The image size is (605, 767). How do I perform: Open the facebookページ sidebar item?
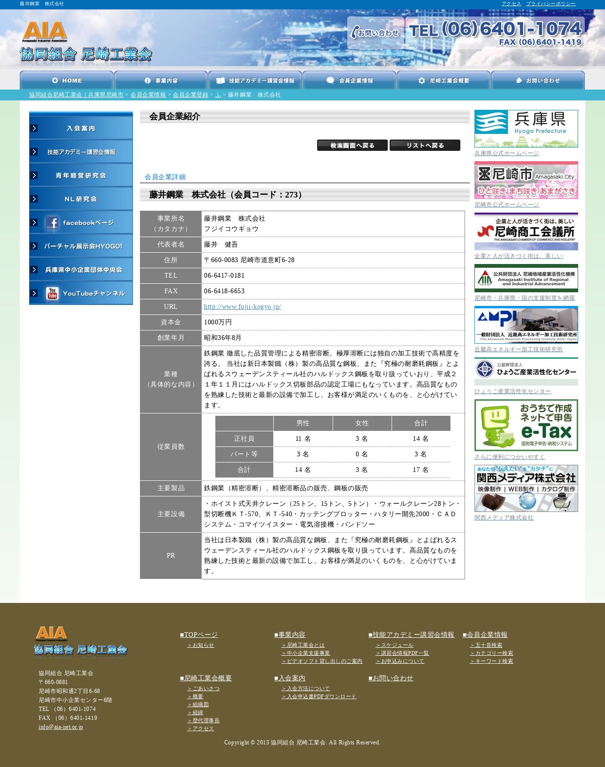(x=81, y=223)
